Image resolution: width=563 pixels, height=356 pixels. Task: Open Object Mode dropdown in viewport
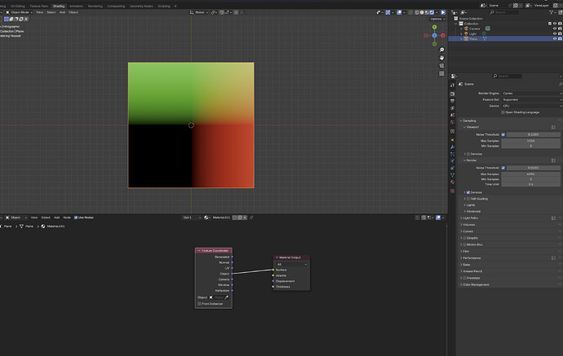click(18, 12)
